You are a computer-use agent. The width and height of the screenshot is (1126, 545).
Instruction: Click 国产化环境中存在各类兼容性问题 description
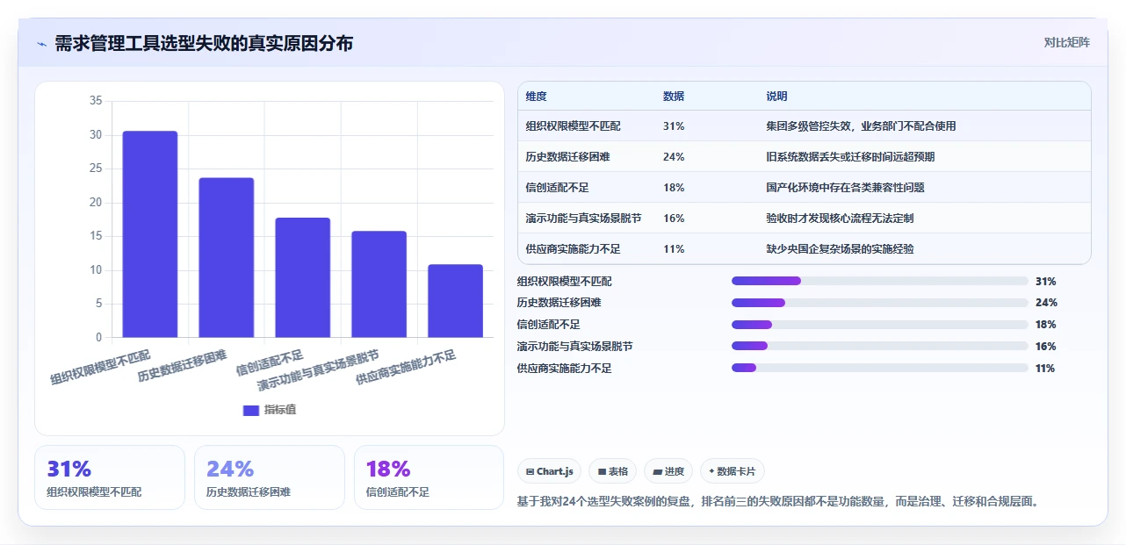coord(845,188)
